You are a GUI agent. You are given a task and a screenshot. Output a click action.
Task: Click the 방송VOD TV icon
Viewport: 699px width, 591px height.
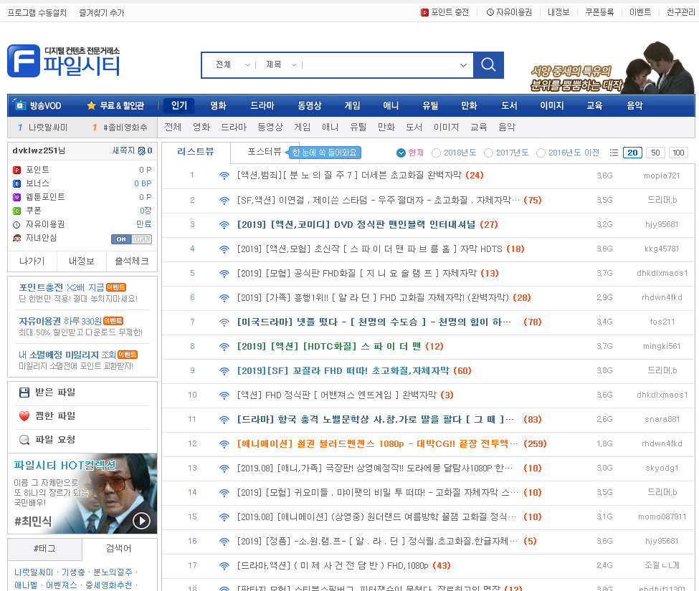19,105
